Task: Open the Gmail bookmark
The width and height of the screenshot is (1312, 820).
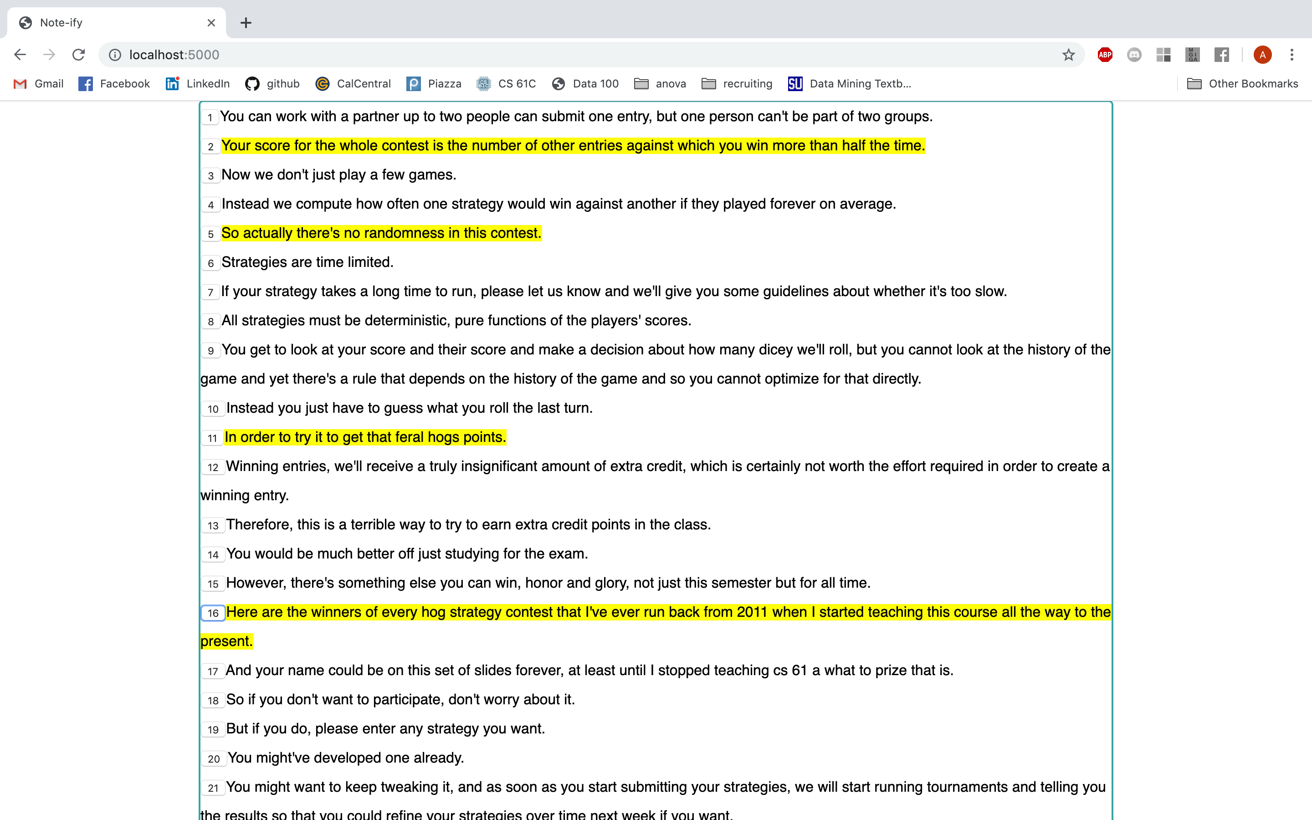Action: (38, 83)
